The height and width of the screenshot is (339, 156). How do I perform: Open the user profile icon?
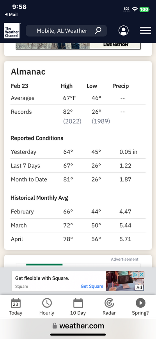point(123,31)
